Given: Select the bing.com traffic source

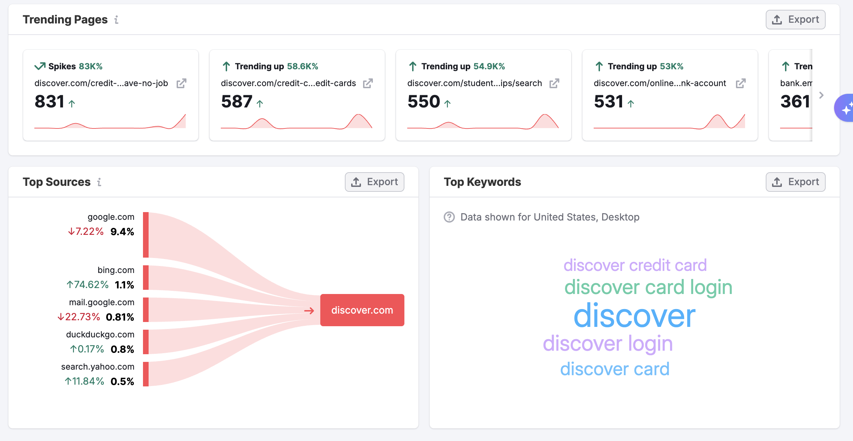Looking at the screenshot, I should (x=116, y=270).
